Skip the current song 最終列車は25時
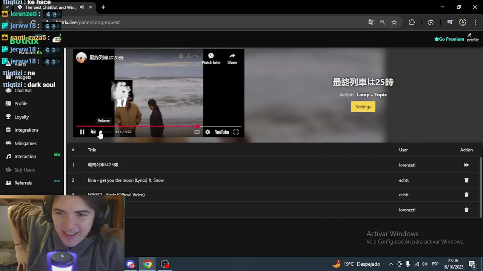The image size is (483, 271). (x=466, y=165)
